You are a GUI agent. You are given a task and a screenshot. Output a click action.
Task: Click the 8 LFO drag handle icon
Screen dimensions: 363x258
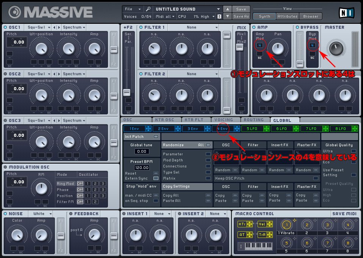click(x=355, y=129)
